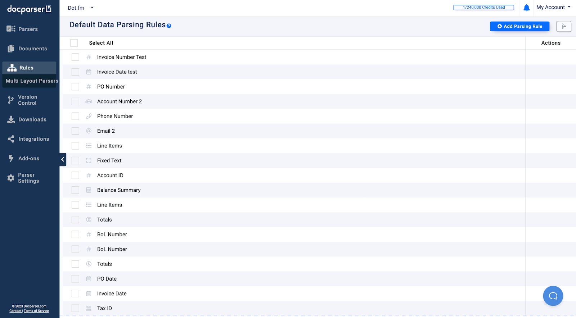This screenshot has height=318, width=576.
Task: Open Parser Settings gear icon
Action: (11, 178)
